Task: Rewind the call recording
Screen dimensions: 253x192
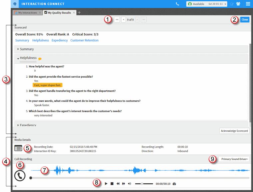Action: click(118, 184)
